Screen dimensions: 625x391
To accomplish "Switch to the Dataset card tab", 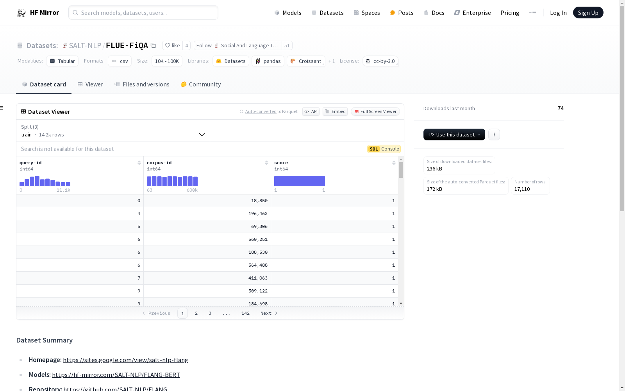I will click(44, 84).
